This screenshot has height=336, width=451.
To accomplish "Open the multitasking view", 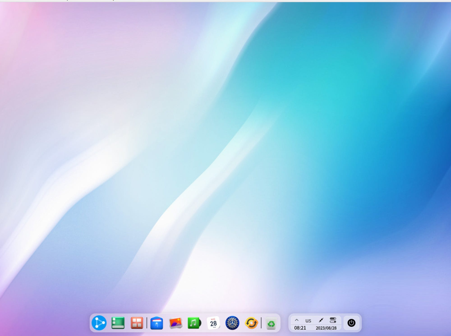I will (137, 323).
